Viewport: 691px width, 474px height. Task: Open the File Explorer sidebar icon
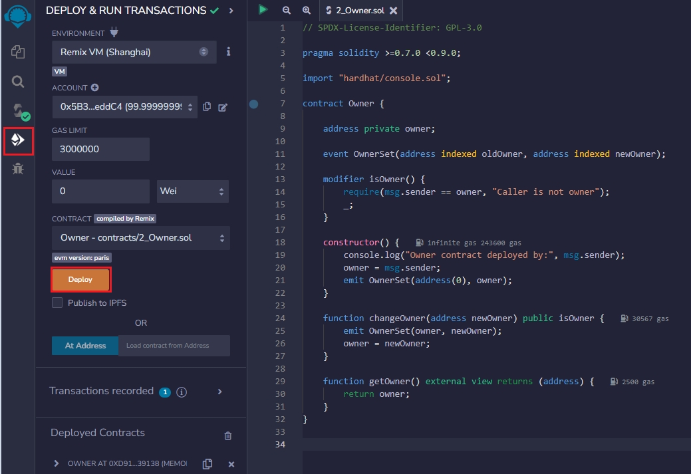point(18,52)
